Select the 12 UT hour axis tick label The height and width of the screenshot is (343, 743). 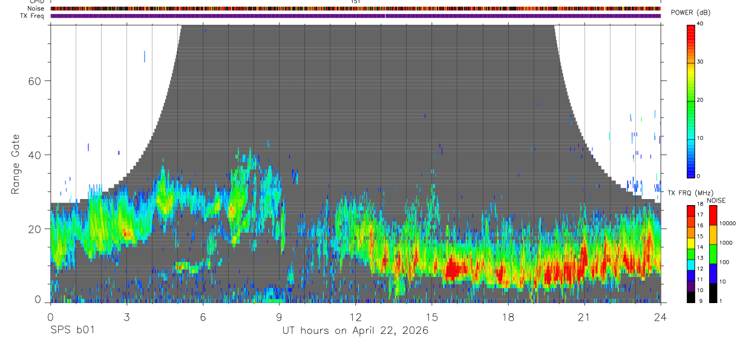point(355,317)
